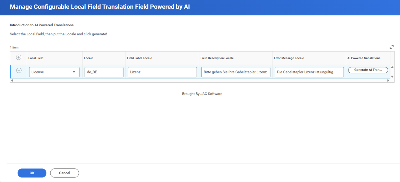Click the 1 item count label above the grid
This screenshot has height=182, width=400.
(14, 47)
